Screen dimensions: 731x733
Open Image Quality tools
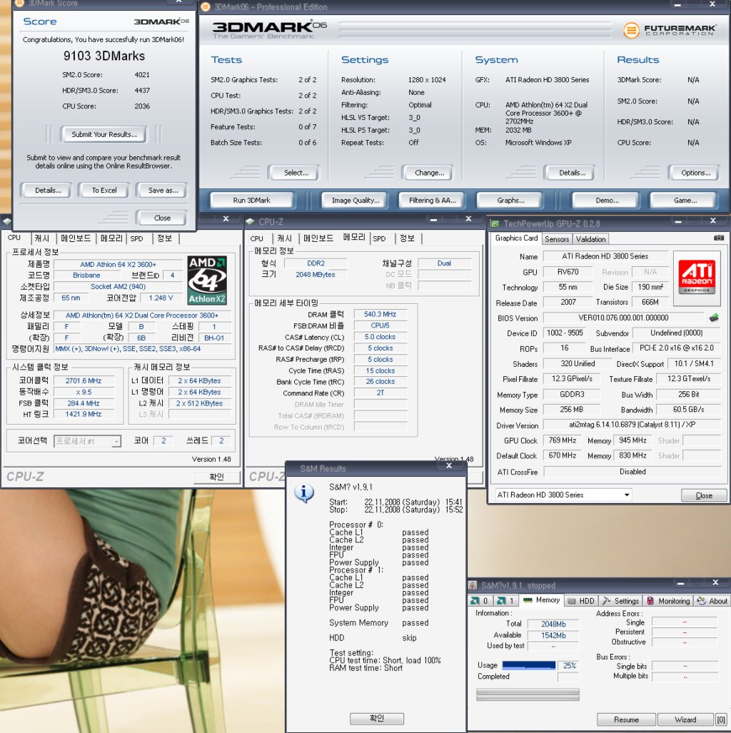[356, 200]
